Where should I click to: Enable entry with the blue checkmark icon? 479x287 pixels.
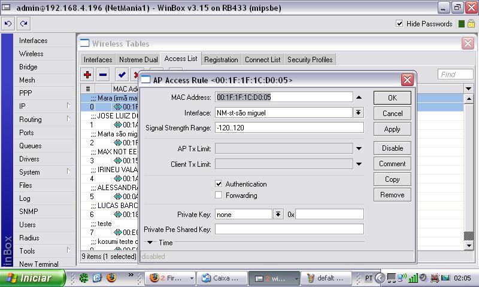(x=122, y=74)
